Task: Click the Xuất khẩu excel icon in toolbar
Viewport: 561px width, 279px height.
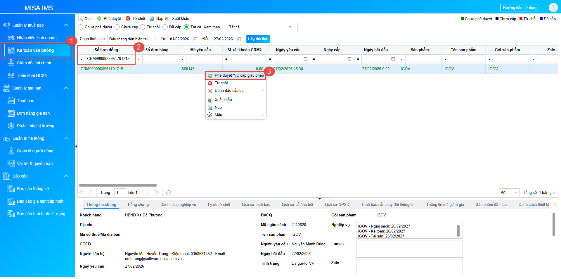Action: point(167,19)
